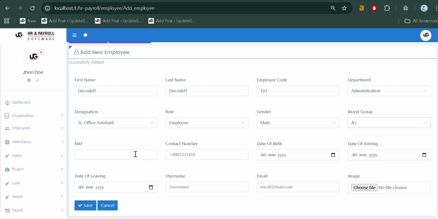Open the first 'Add Post ‹ UpdateG...' bookmark
Viewport: 438px width, 219px height.
[x=65, y=21]
